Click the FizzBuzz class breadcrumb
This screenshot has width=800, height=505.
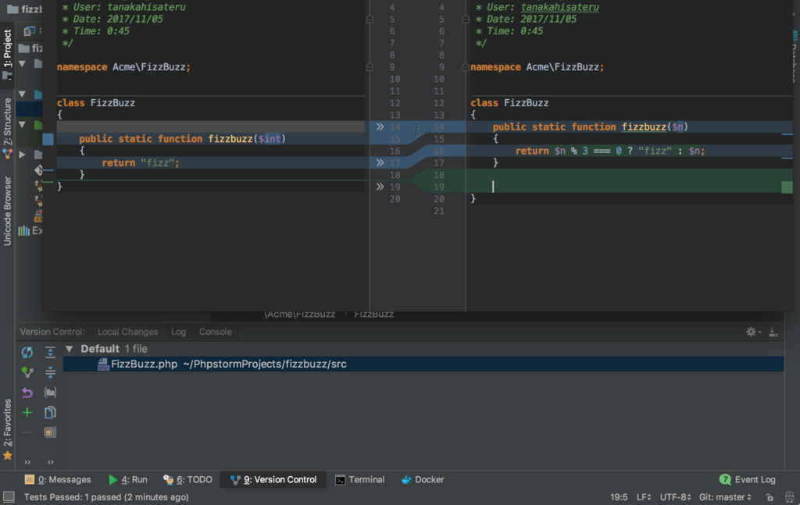(x=374, y=314)
